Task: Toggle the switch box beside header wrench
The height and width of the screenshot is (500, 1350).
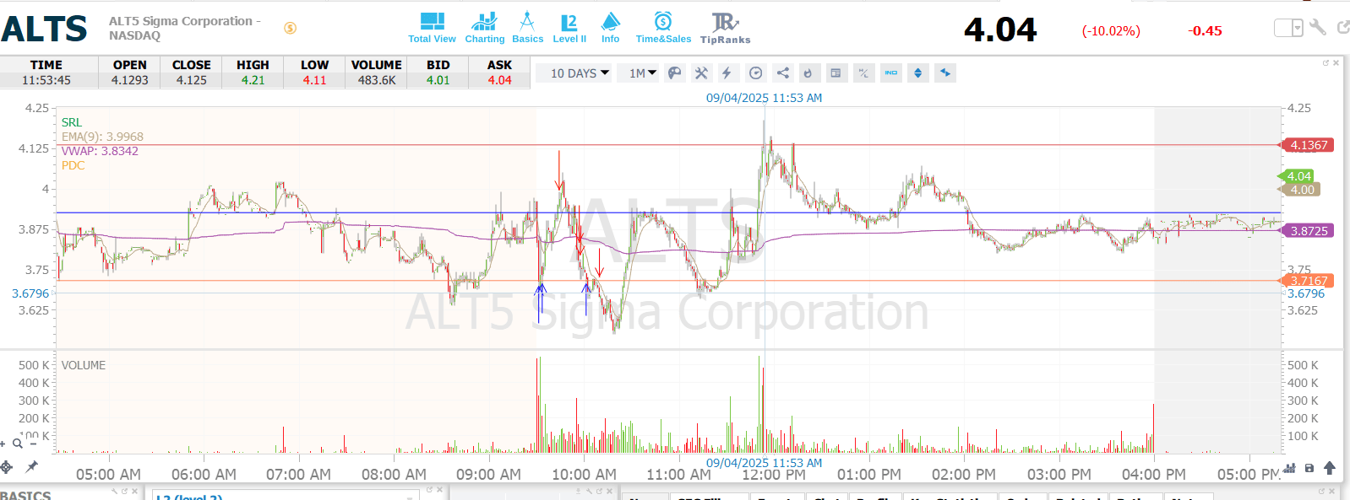Action: (x=1288, y=28)
